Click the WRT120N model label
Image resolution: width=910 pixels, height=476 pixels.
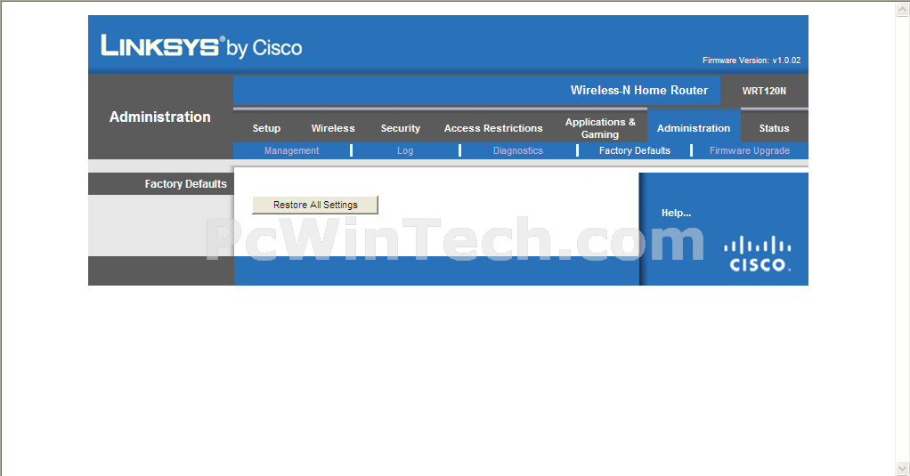pyautogui.click(x=764, y=91)
